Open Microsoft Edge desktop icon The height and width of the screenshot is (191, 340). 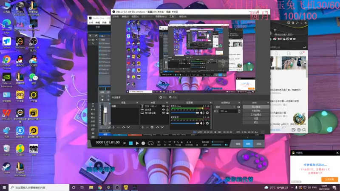tap(7, 26)
